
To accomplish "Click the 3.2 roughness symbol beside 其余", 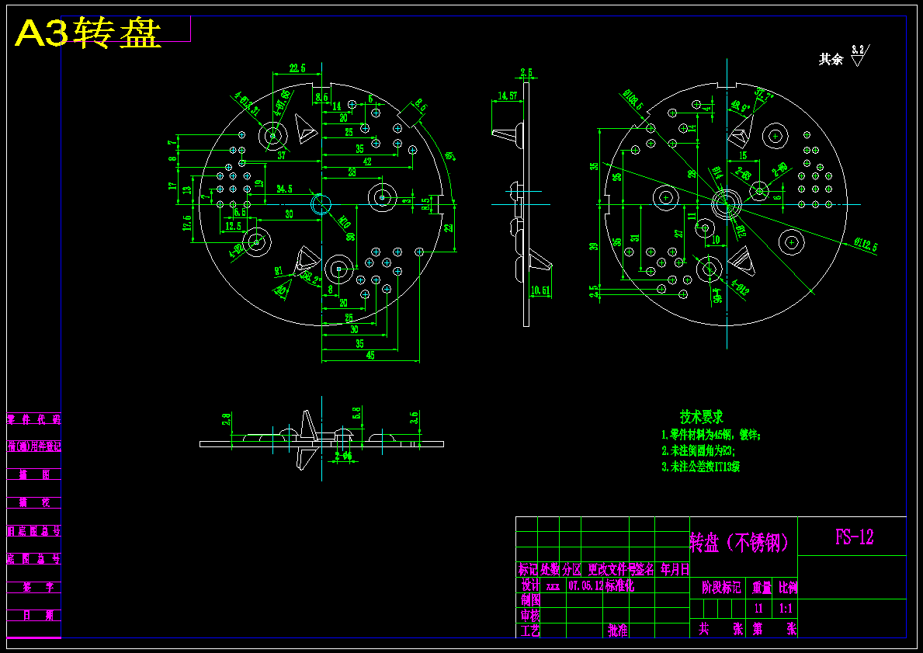I will [859, 55].
